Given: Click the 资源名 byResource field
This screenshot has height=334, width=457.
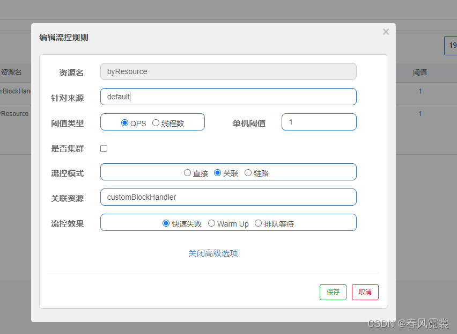Looking at the screenshot, I should click(228, 71).
